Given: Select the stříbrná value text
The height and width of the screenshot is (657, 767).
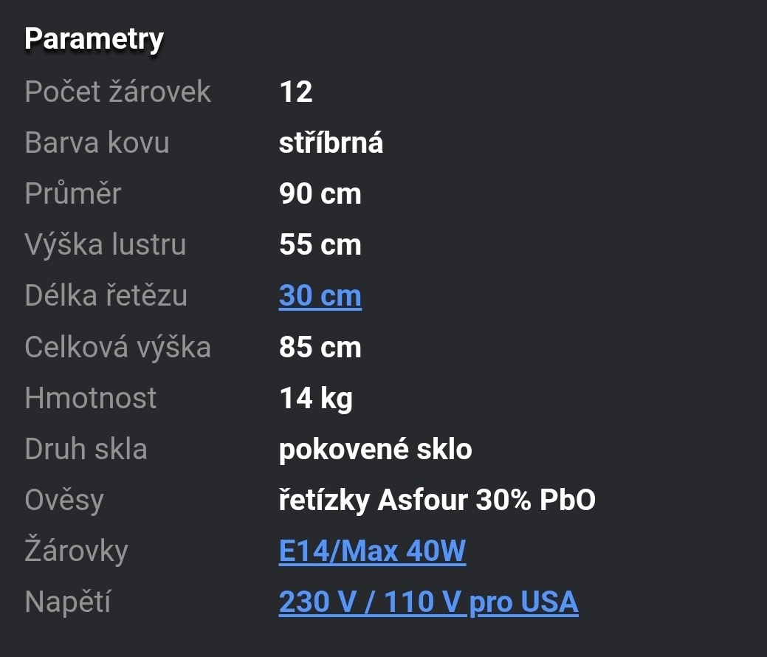Looking at the screenshot, I should pyautogui.click(x=331, y=143).
